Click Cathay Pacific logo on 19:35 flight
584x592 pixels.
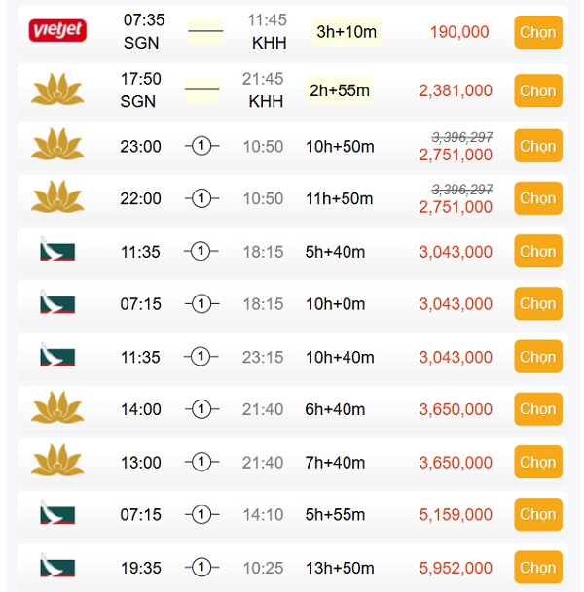pos(56,567)
